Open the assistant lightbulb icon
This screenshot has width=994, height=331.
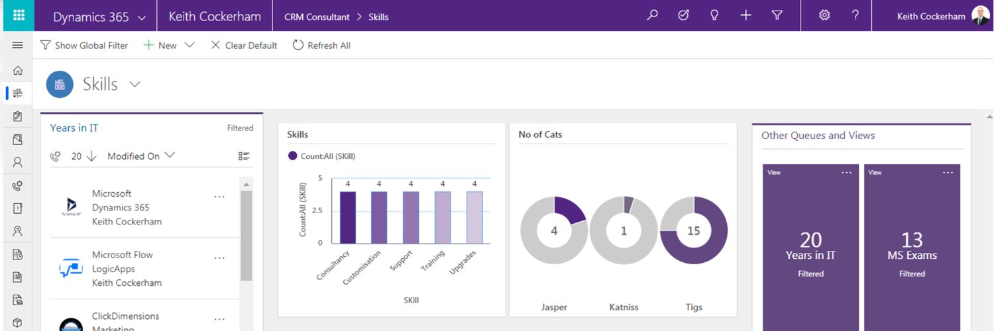pyautogui.click(x=714, y=15)
